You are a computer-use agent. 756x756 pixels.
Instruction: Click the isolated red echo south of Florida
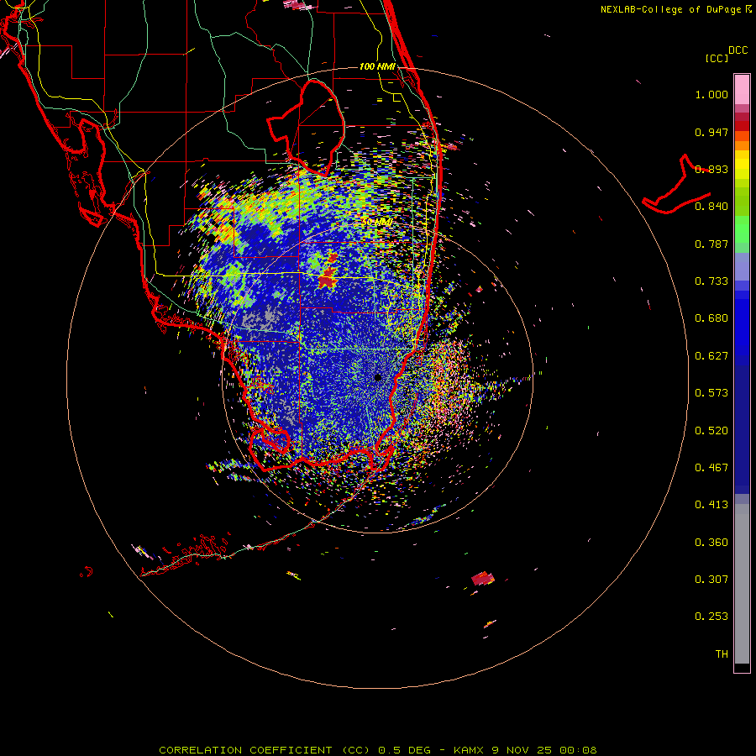coord(483,578)
